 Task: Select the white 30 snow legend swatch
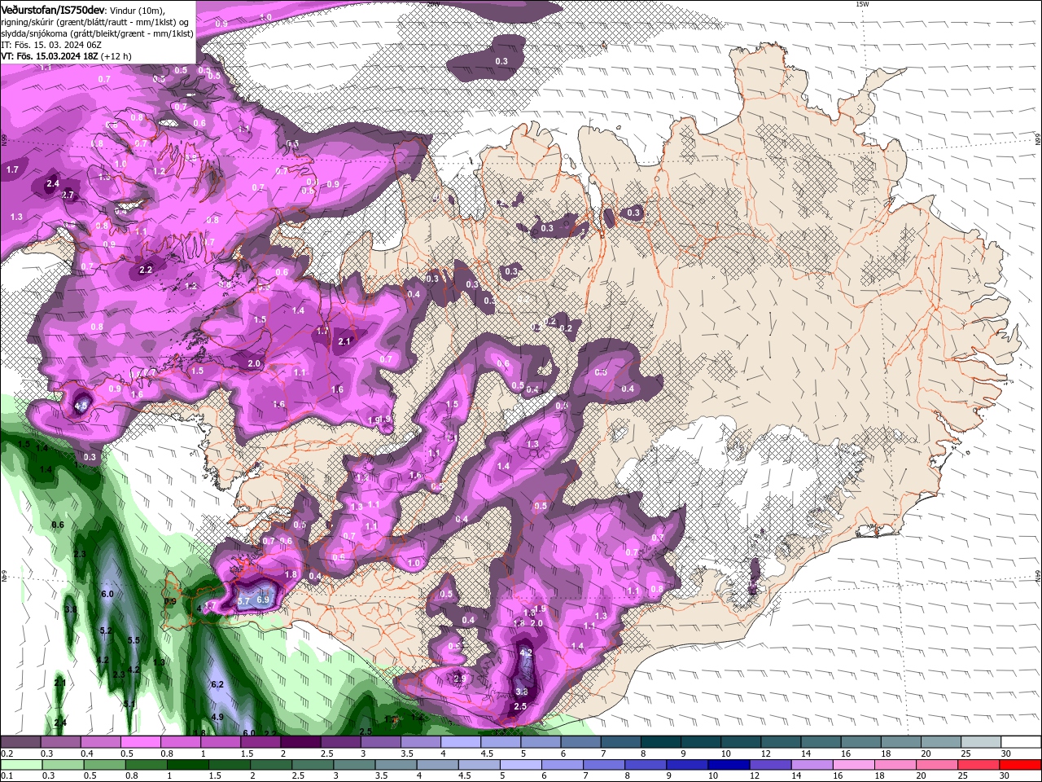(1022, 742)
